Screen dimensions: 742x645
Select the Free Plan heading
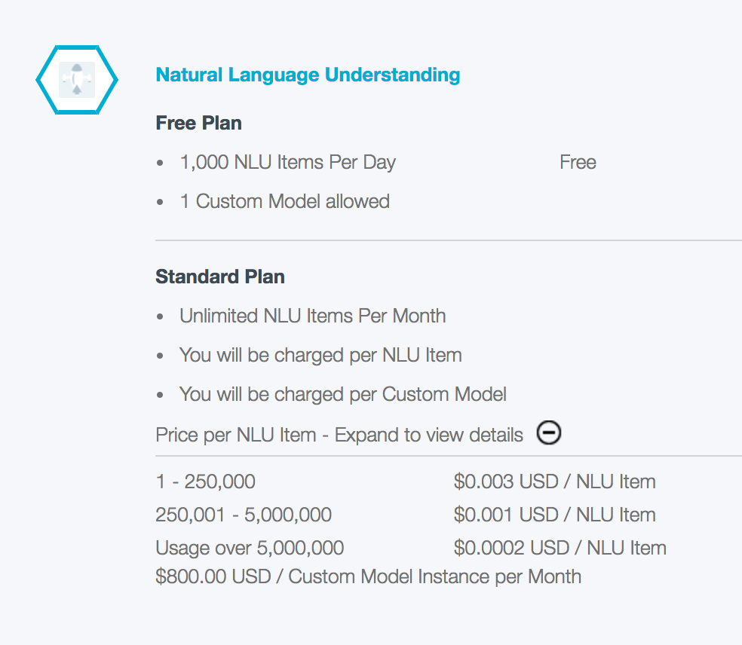pyautogui.click(x=198, y=123)
